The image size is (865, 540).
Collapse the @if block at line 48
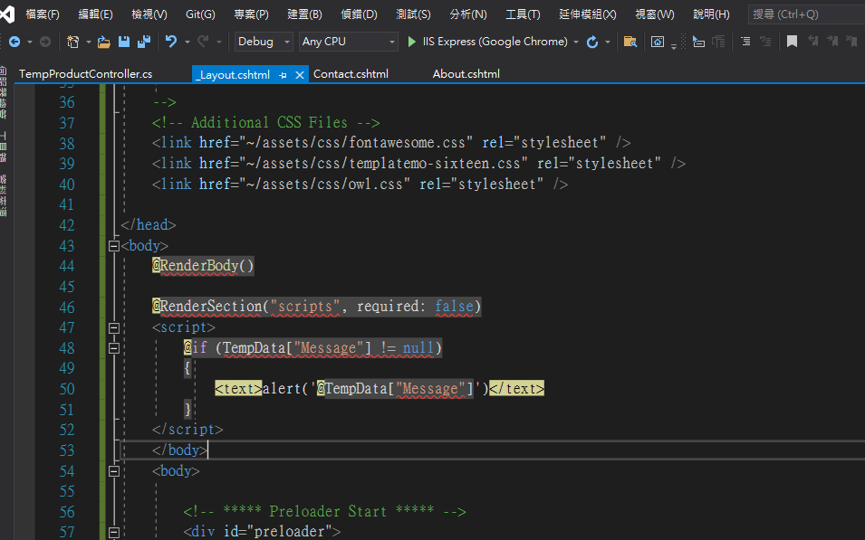click(113, 348)
